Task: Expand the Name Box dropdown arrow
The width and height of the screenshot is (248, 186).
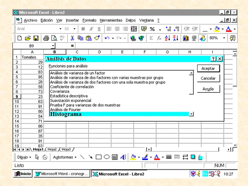Action: 53,46
